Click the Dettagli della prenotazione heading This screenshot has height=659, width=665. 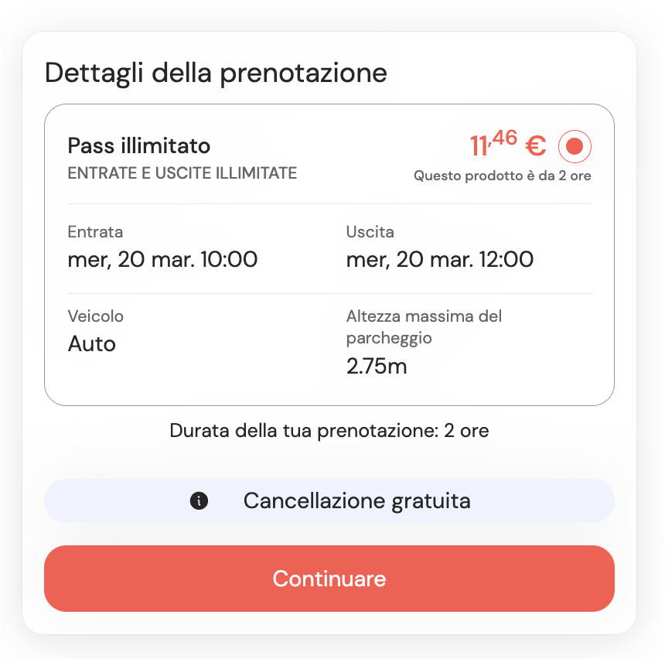[x=216, y=73]
